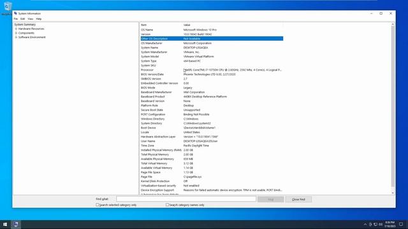Expand the Hardware Resources node
Image resolution: width=408 pixels, height=229 pixels.
coord(16,29)
